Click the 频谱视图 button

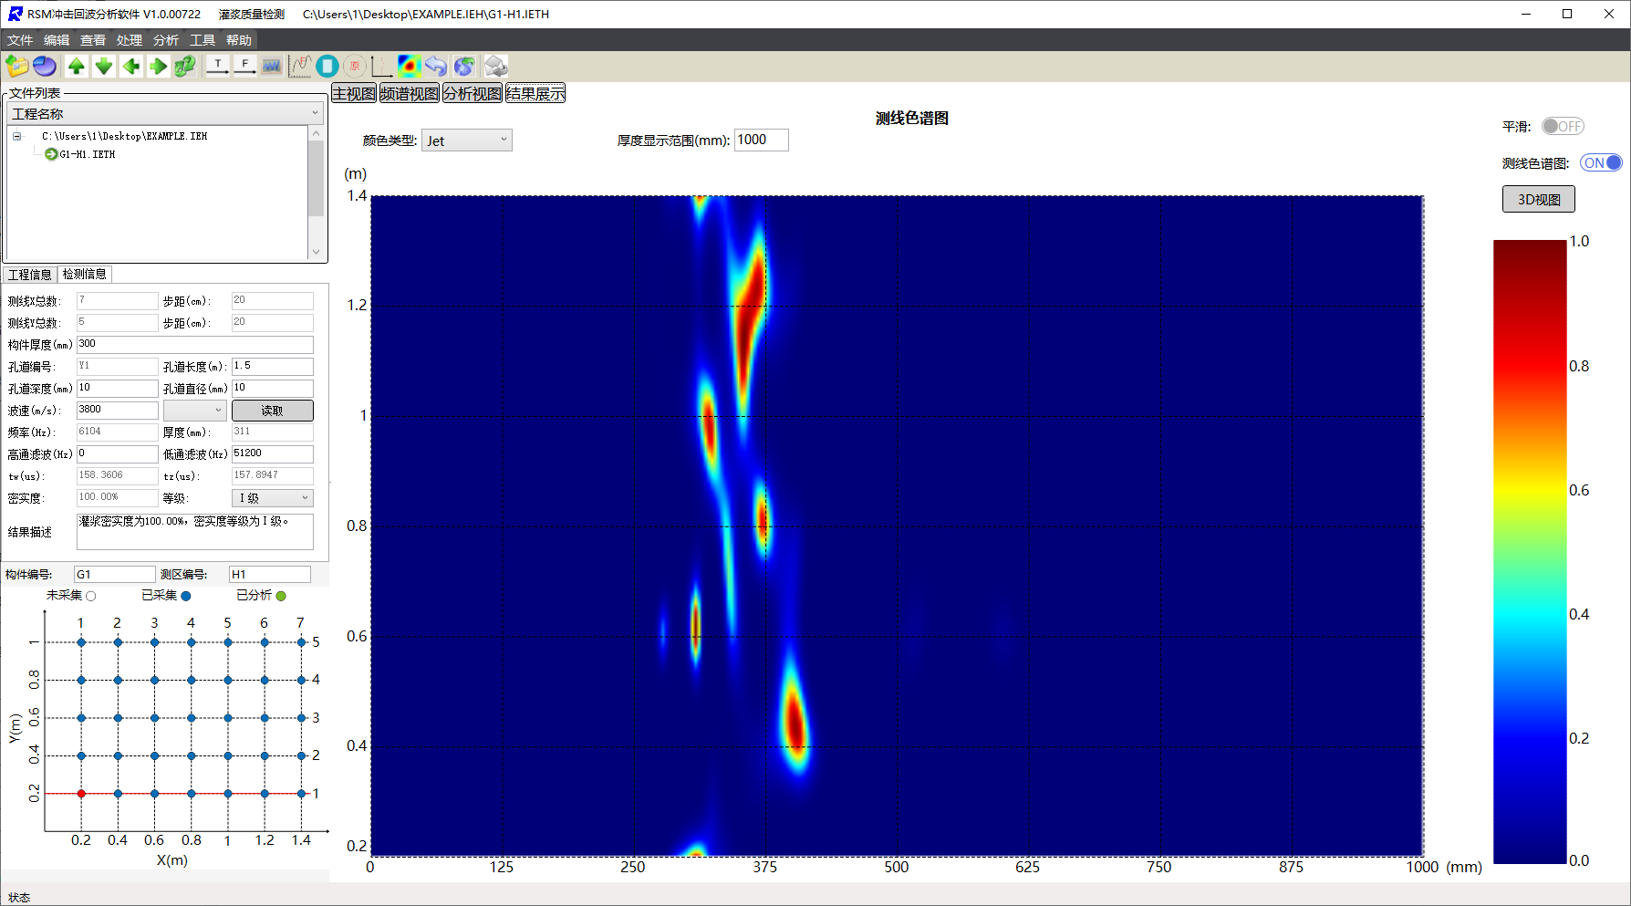(410, 94)
